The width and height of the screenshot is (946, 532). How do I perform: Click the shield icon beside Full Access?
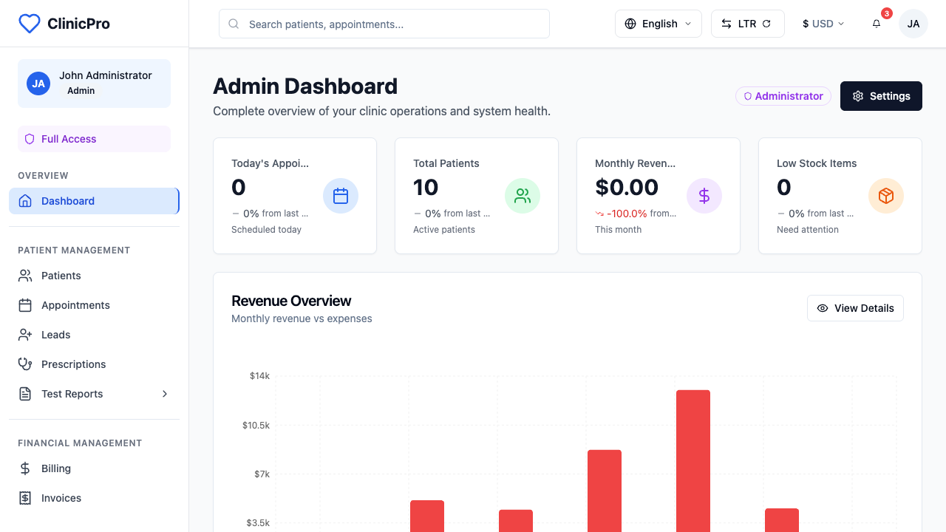(x=30, y=139)
